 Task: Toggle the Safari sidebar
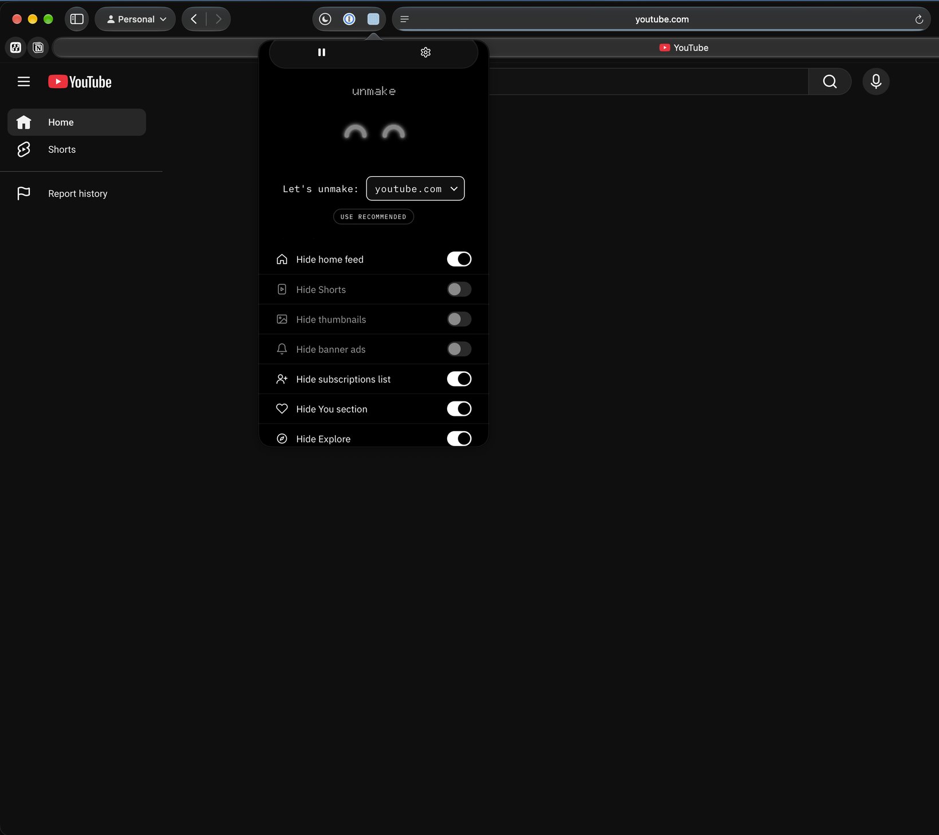(x=77, y=19)
